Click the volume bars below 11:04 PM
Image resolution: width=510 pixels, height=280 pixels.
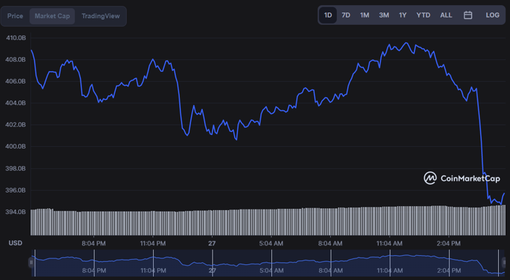tap(153, 222)
